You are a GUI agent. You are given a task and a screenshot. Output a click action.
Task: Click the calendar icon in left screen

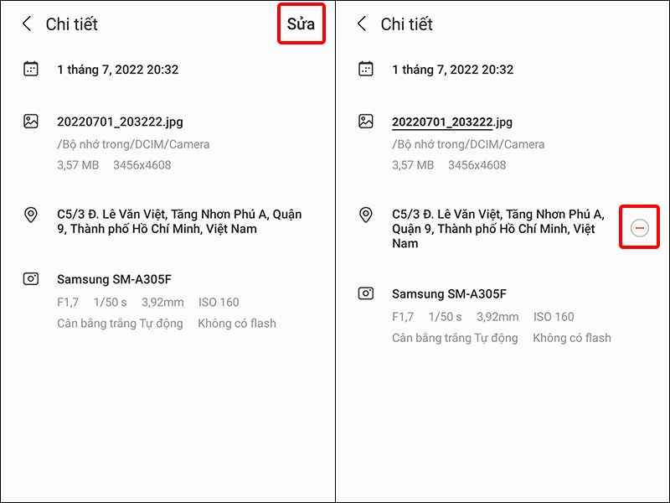(x=31, y=69)
